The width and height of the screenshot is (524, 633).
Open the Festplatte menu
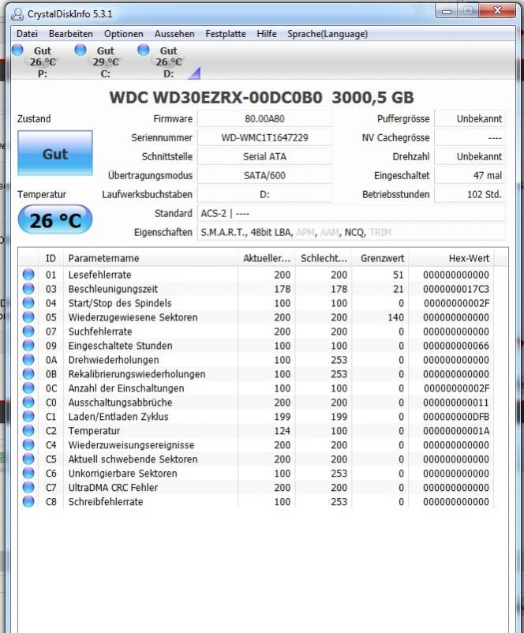coord(226,34)
